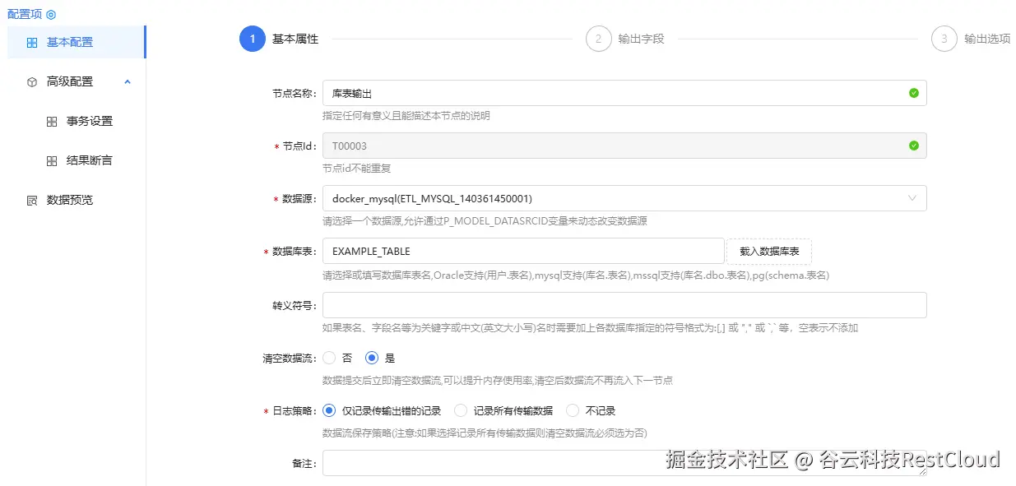Click the 高级配置 cube icon
This screenshot has height=486, width=1016.
pos(32,81)
